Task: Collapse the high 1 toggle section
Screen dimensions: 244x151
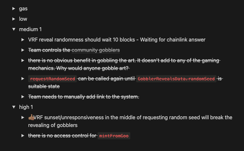Action: pyautogui.click(x=14, y=107)
